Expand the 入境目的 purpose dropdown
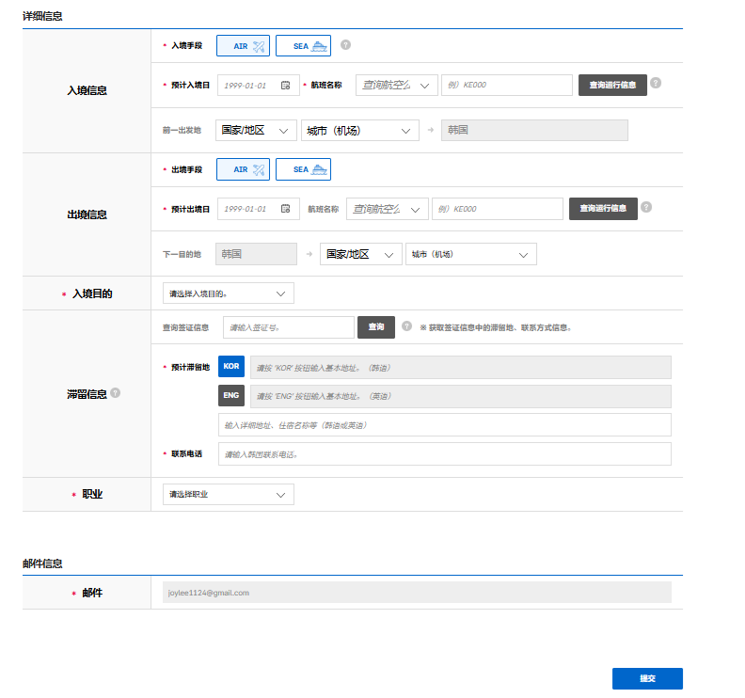Viewport: 745px width, 698px height. tap(229, 293)
